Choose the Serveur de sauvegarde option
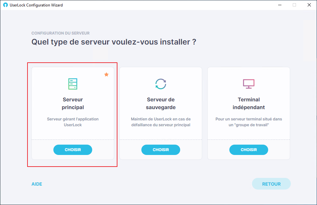This screenshot has width=317, height=205. point(161,150)
